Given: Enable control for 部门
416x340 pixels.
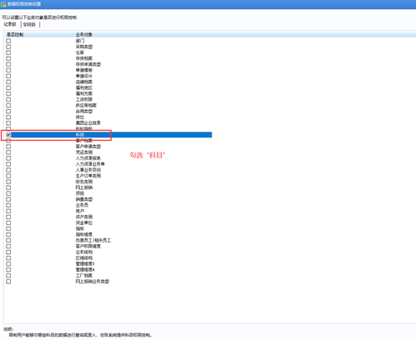Looking at the screenshot, I should point(8,41).
